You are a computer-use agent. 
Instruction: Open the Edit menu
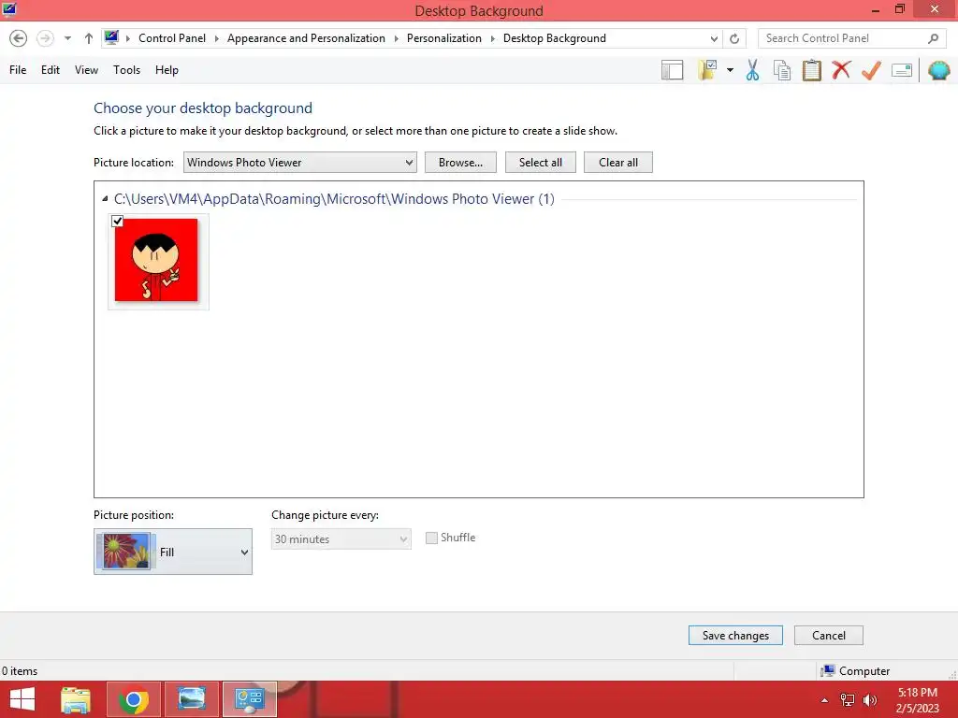[51, 69]
